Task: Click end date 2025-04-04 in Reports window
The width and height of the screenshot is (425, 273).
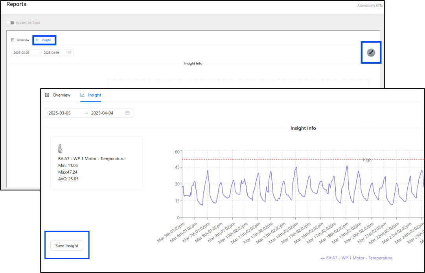Action: (52, 53)
